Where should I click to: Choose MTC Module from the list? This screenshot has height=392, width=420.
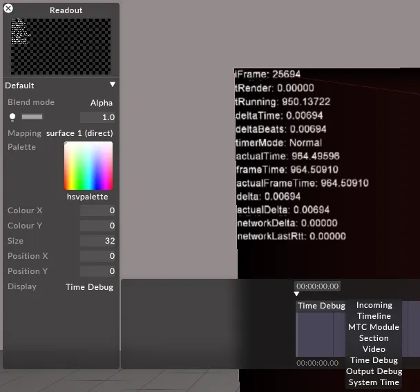pos(374,327)
